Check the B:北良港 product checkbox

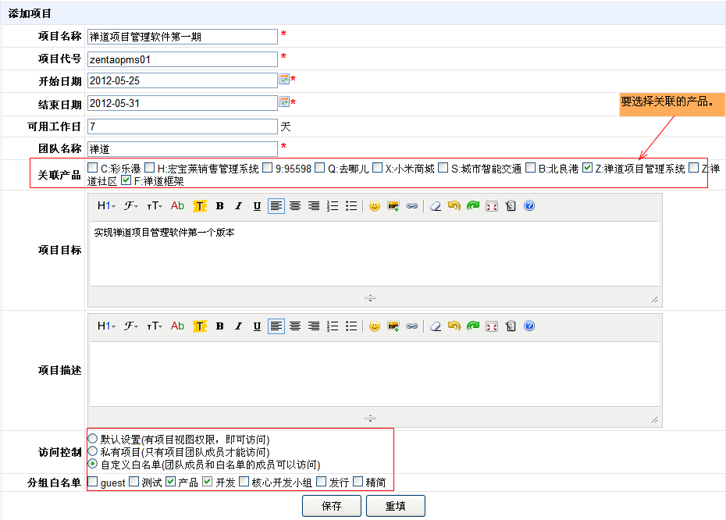[531, 168]
